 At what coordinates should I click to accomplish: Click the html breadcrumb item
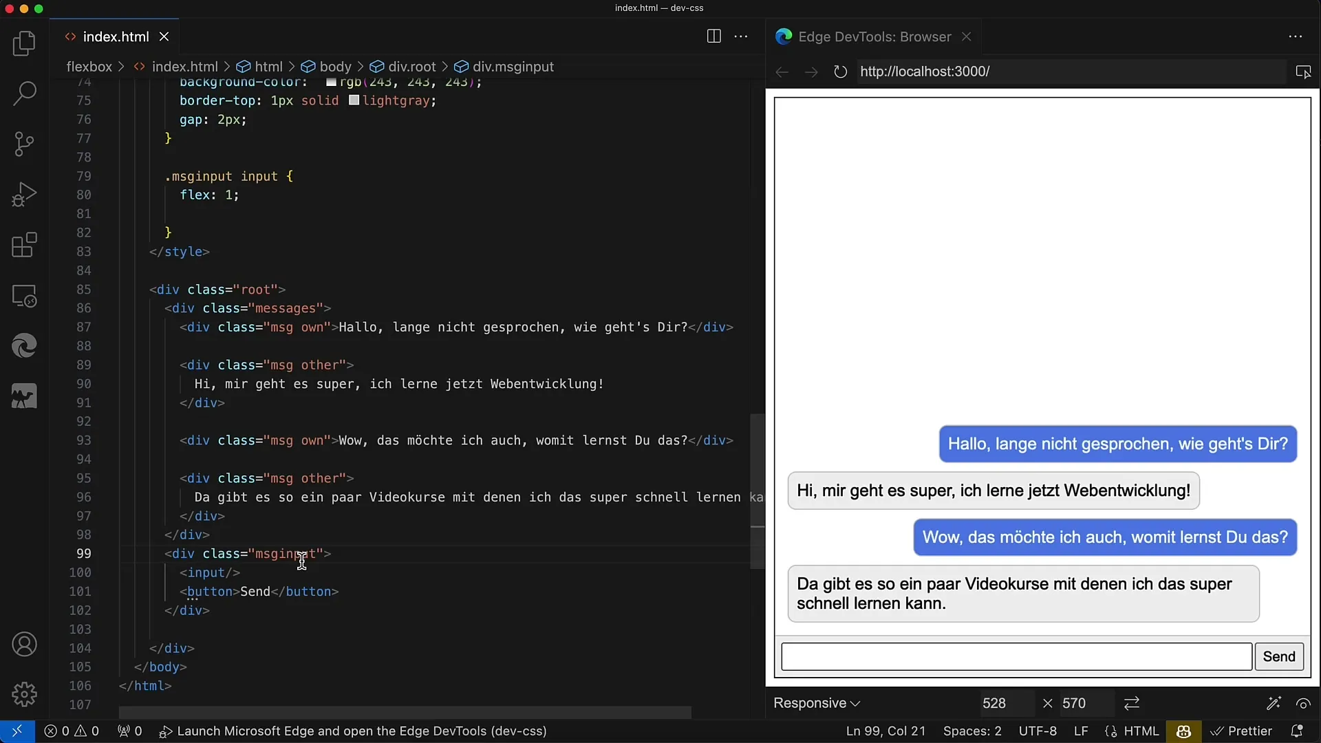260,67
